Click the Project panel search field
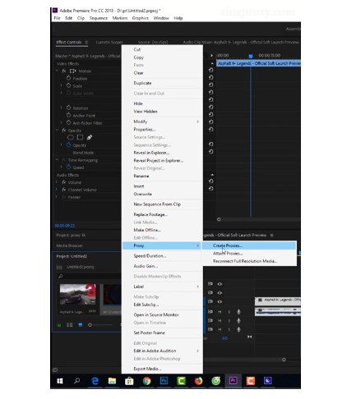This screenshot has width=347, height=399. click(88, 277)
